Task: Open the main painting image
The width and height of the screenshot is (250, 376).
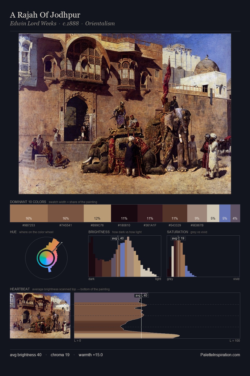Action: click(x=125, y=114)
